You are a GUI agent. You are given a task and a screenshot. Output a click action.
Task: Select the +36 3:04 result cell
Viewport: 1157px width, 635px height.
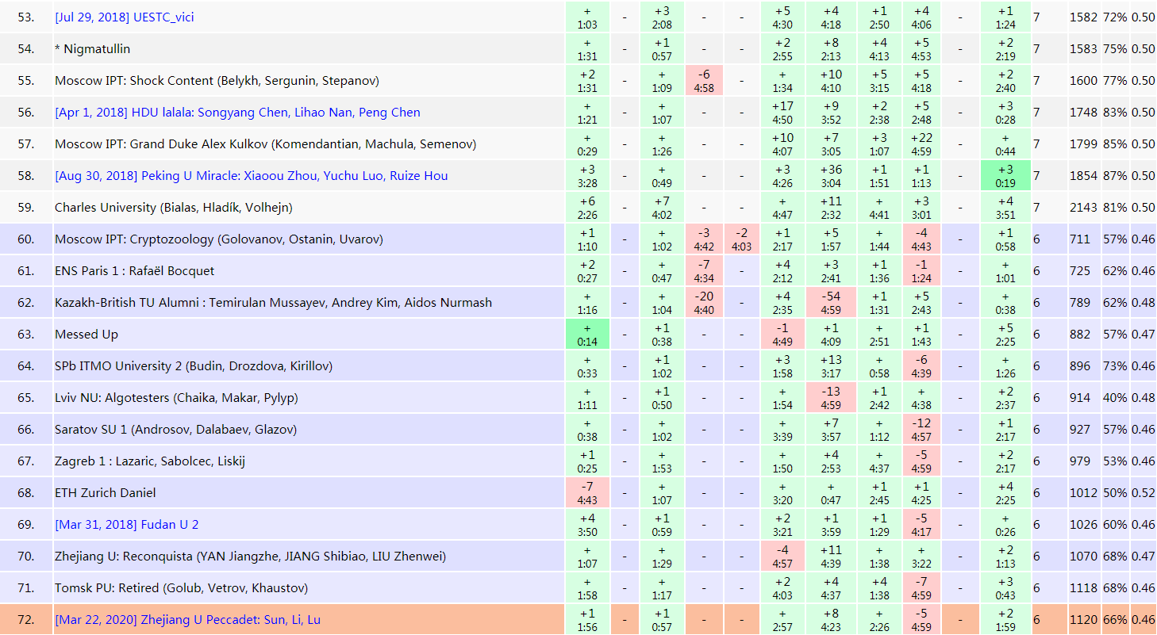click(x=831, y=176)
